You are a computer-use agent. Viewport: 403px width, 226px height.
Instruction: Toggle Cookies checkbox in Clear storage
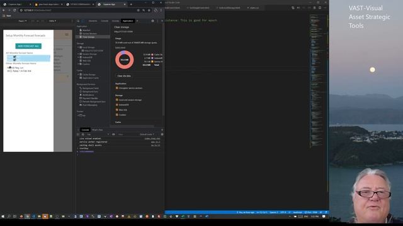tap(117, 114)
